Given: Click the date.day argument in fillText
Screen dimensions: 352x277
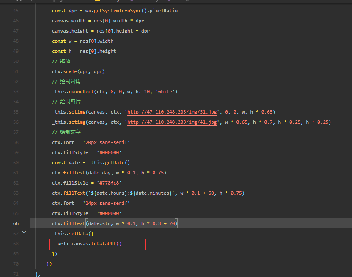Looking at the screenshot, I should click(x=99, y=173).
